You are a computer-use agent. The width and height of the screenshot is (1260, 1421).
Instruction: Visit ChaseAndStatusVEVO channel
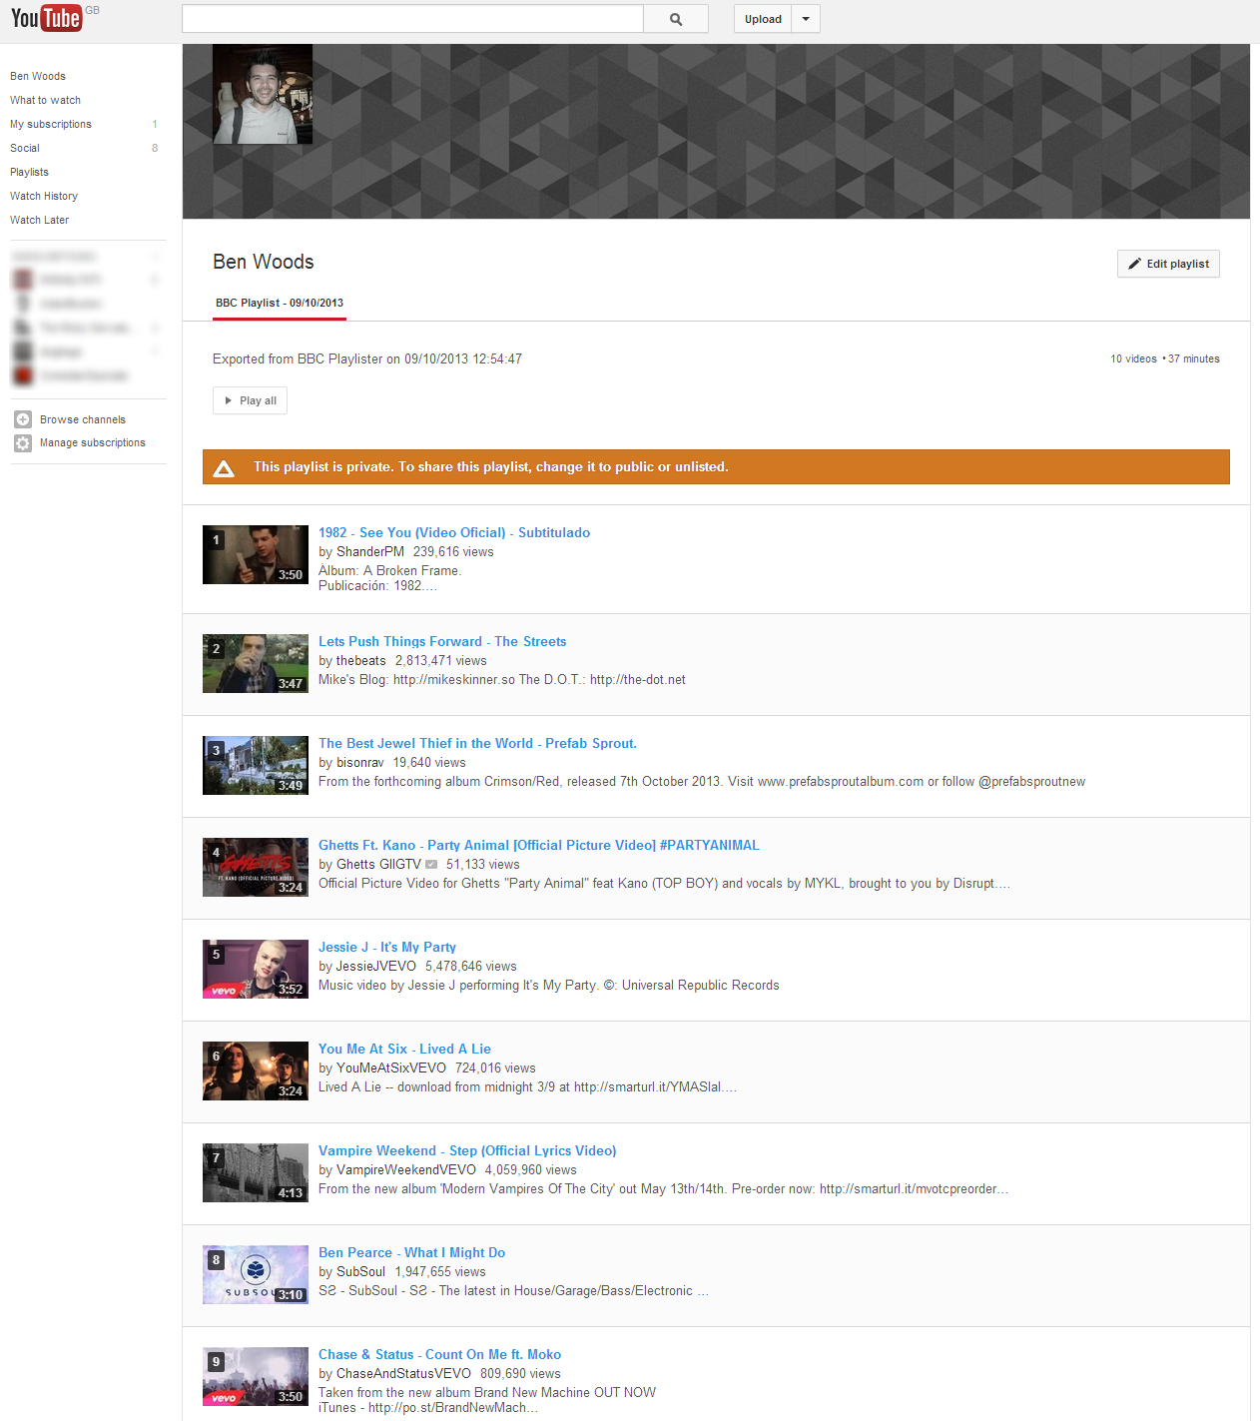click(x=403, y=1373)
